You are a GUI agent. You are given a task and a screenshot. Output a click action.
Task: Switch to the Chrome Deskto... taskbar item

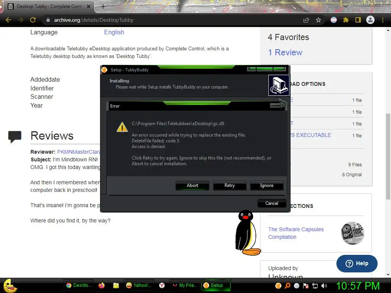click(78, 285)
